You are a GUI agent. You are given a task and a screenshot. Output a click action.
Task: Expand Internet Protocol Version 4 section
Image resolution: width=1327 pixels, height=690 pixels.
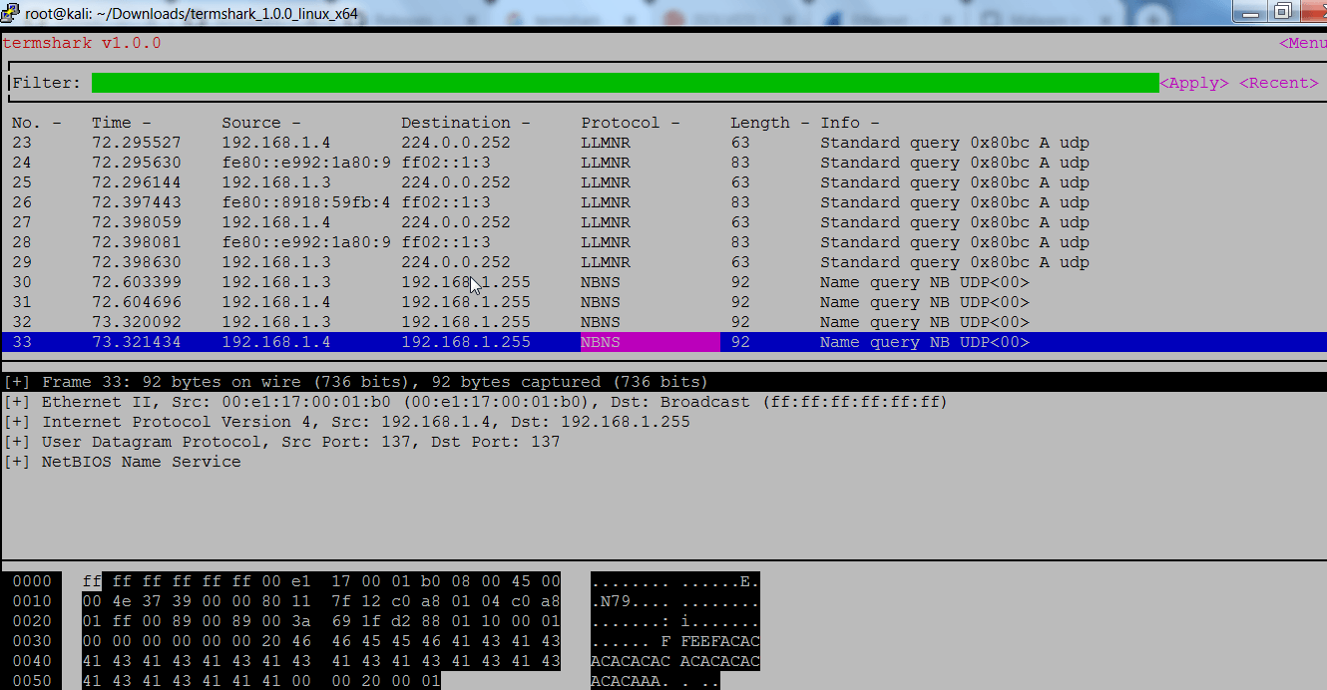point(17,422)
